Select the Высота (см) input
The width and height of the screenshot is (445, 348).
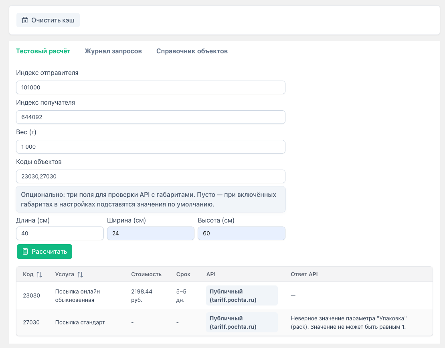pyautogui.click(x=241, y=233)
